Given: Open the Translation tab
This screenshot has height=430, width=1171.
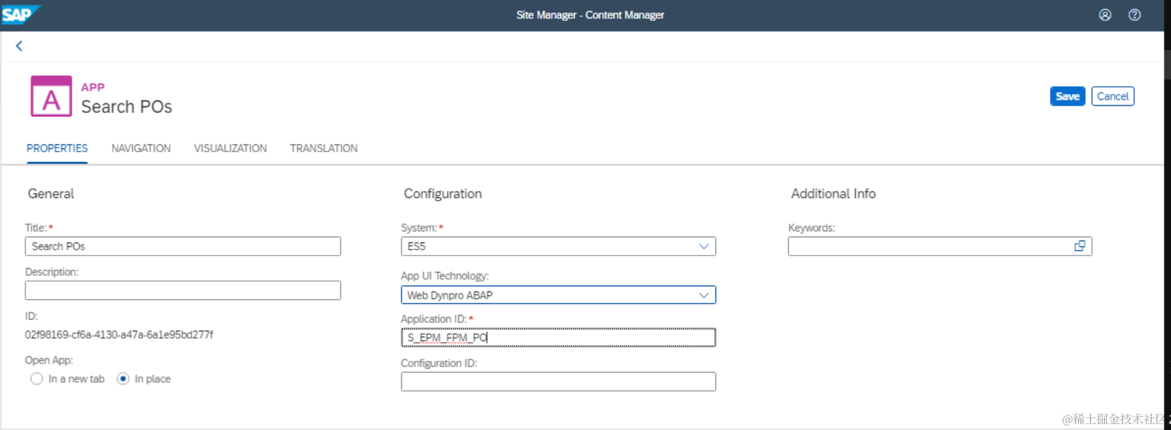Looking at the screenshot, I should pos(324,148).
